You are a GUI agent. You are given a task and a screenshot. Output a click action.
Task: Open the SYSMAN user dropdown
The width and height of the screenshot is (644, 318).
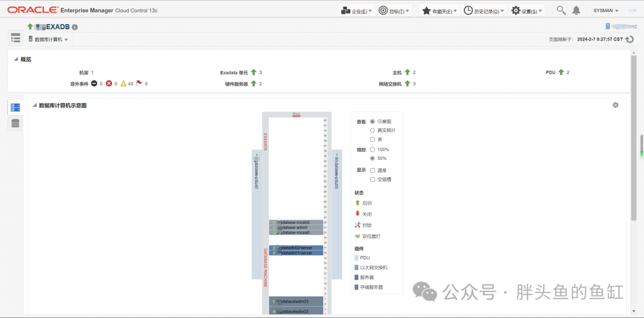[606, 11]
